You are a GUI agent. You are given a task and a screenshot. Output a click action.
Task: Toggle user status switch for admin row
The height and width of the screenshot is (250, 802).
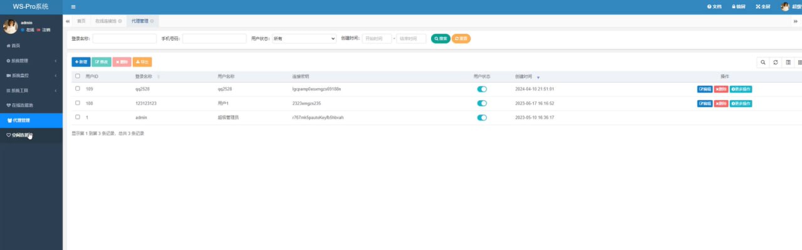click(x=482, y=117)
